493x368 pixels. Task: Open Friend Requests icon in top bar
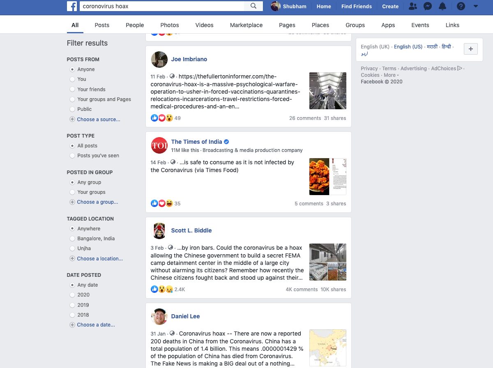413,6
